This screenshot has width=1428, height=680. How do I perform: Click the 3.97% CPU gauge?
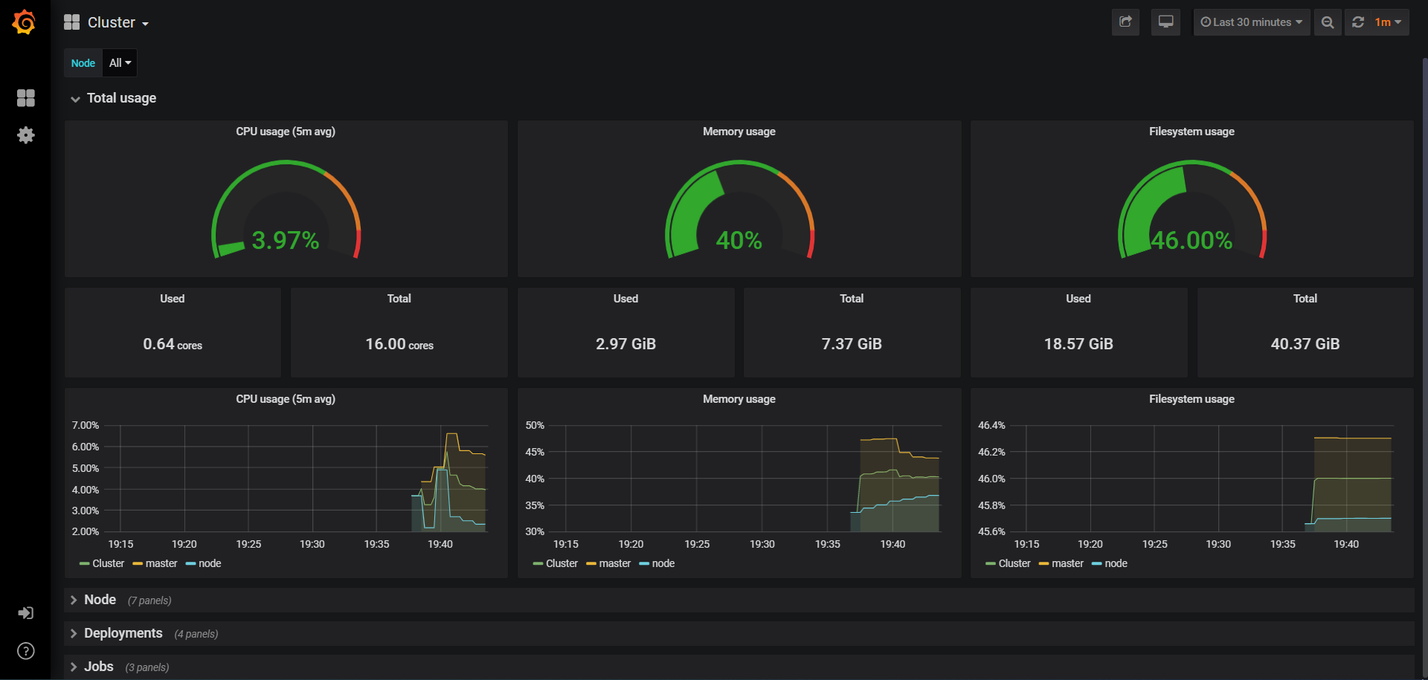pos(286,210)
